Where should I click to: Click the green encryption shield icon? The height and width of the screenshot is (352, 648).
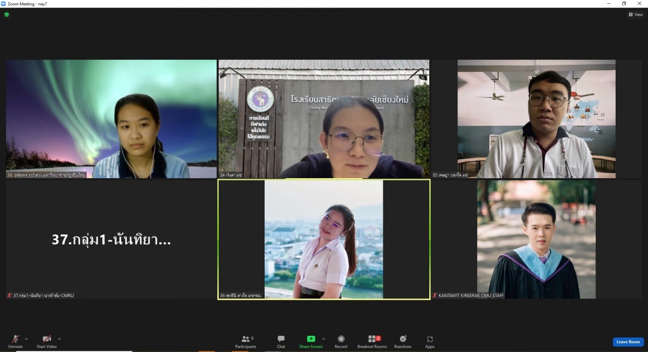6,15
